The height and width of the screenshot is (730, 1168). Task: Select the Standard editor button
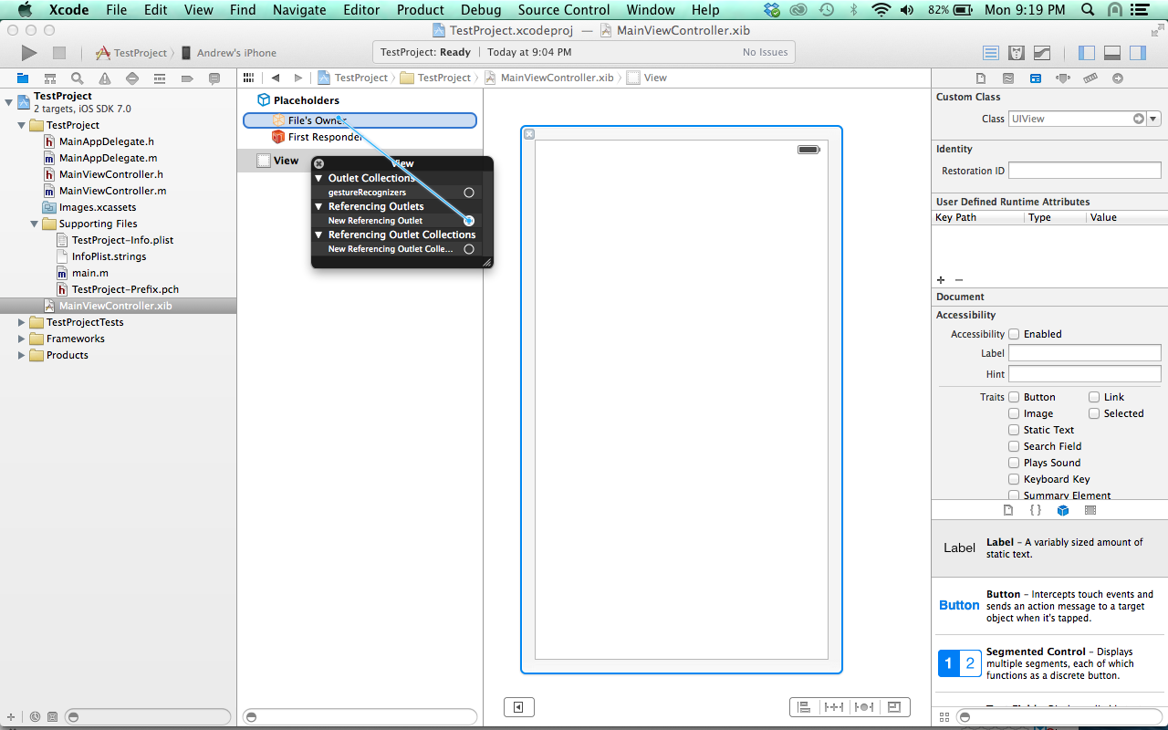pyautogui.click(x=991, y=53)
